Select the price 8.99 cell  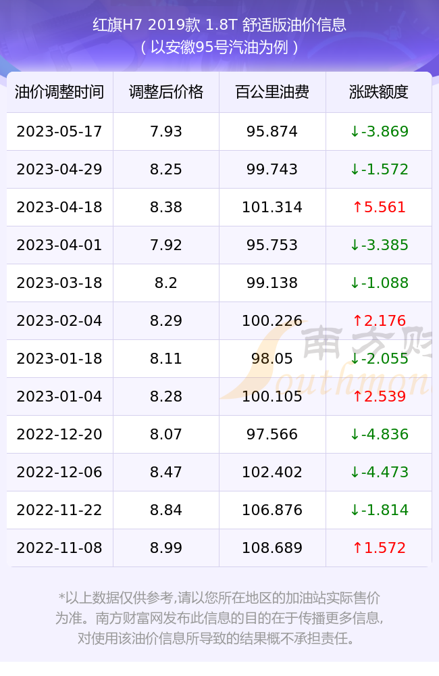(166, 548)
